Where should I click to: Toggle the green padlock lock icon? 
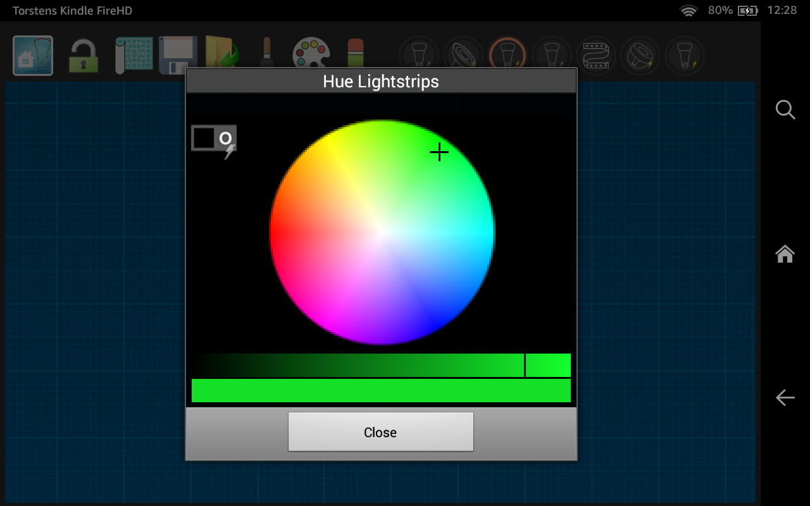point(84,56)
